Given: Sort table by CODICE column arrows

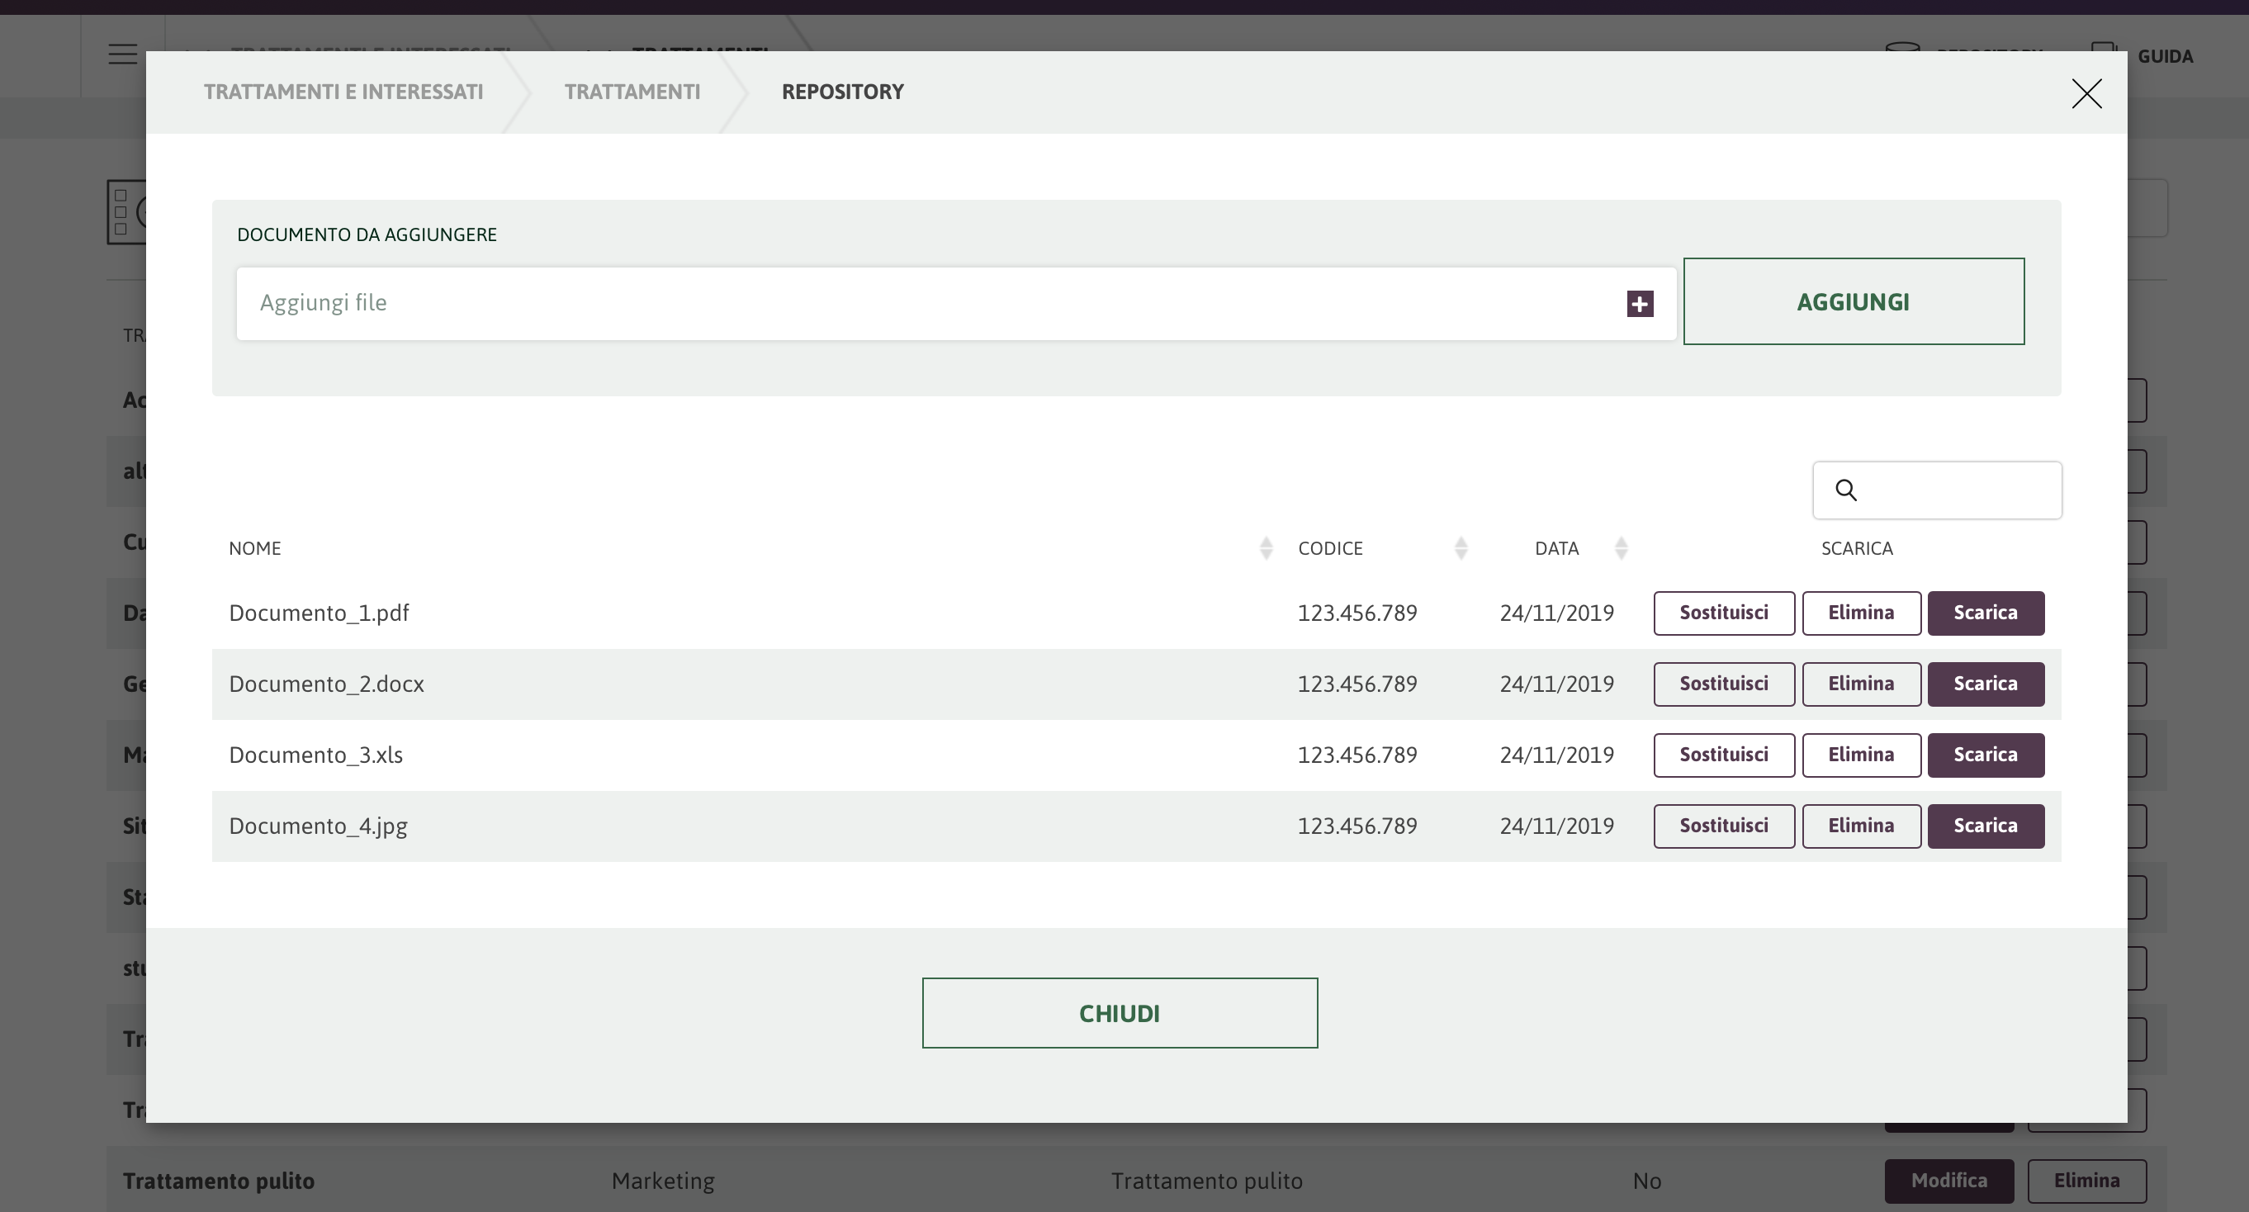Looking at the screenshot, I should click(x=1461, y=548).
